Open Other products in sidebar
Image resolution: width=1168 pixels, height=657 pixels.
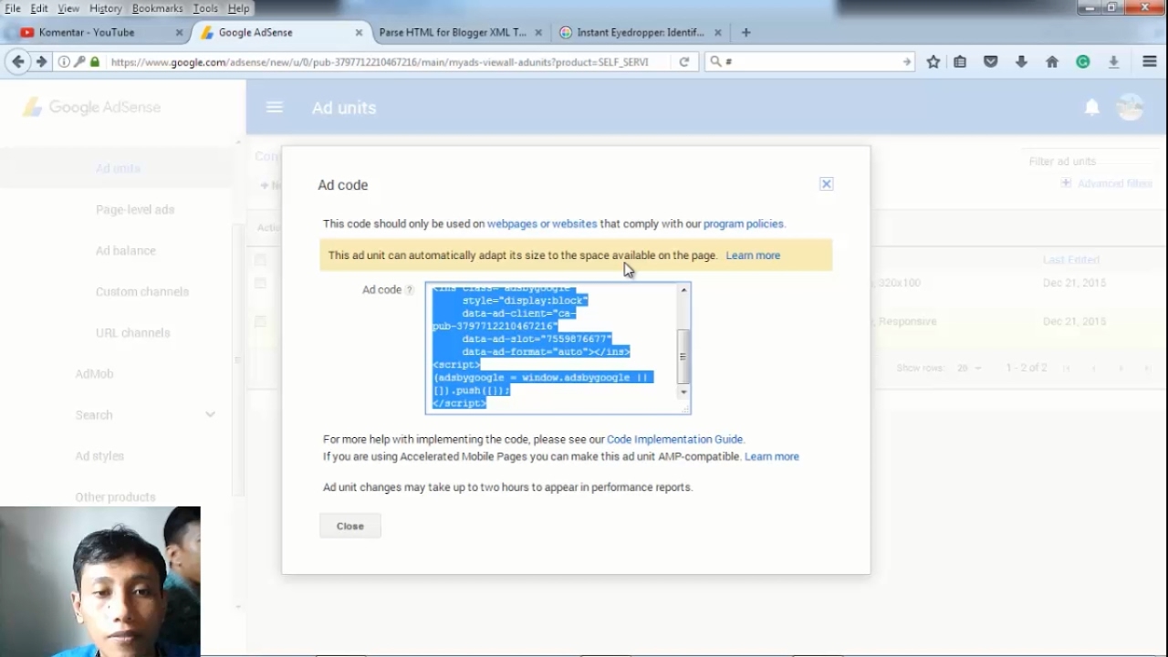click(x=115, y=497)
